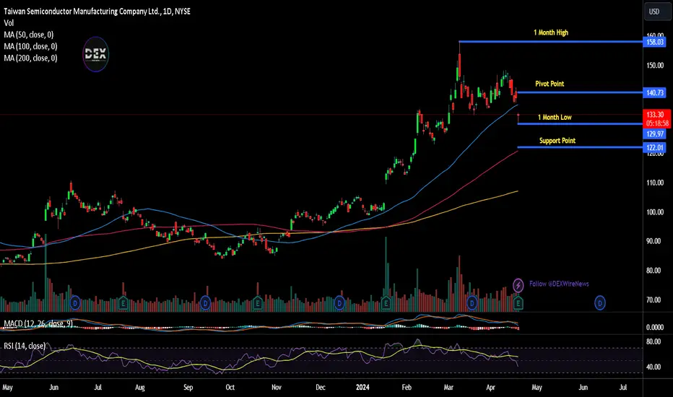The width and height of the screenshot is (673, 397).
Task: Click the Support Point label
Action: pyautogui.click(x=557, y=141)
